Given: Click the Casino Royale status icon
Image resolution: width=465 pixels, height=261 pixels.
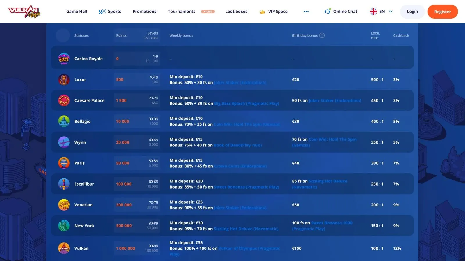Looking at the screenshot, I should tap(64, 59).
